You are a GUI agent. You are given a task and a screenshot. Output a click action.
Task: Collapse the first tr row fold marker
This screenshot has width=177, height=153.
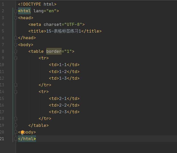tap(16, 58)
